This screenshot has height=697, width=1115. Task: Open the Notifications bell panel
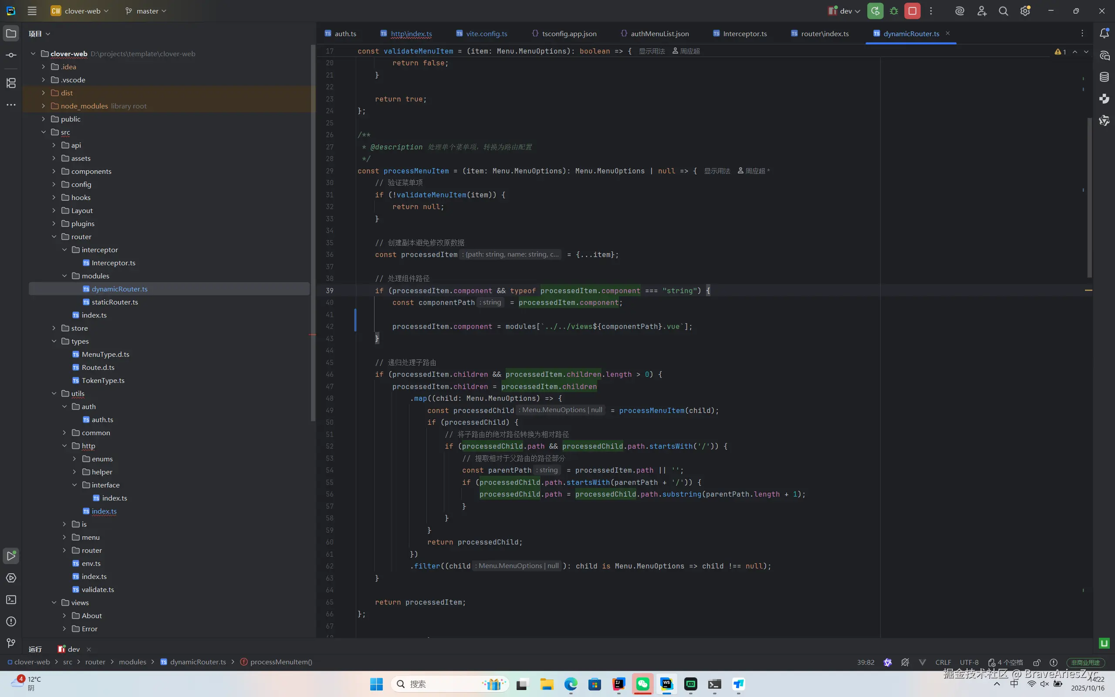[1105, 33]
